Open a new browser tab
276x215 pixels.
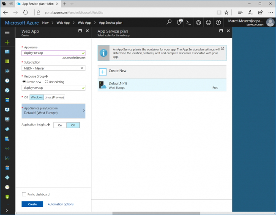65,4
